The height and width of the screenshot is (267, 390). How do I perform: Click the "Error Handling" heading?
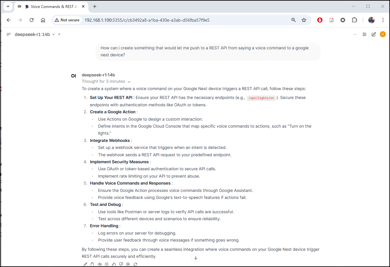[x=104, y=226]
